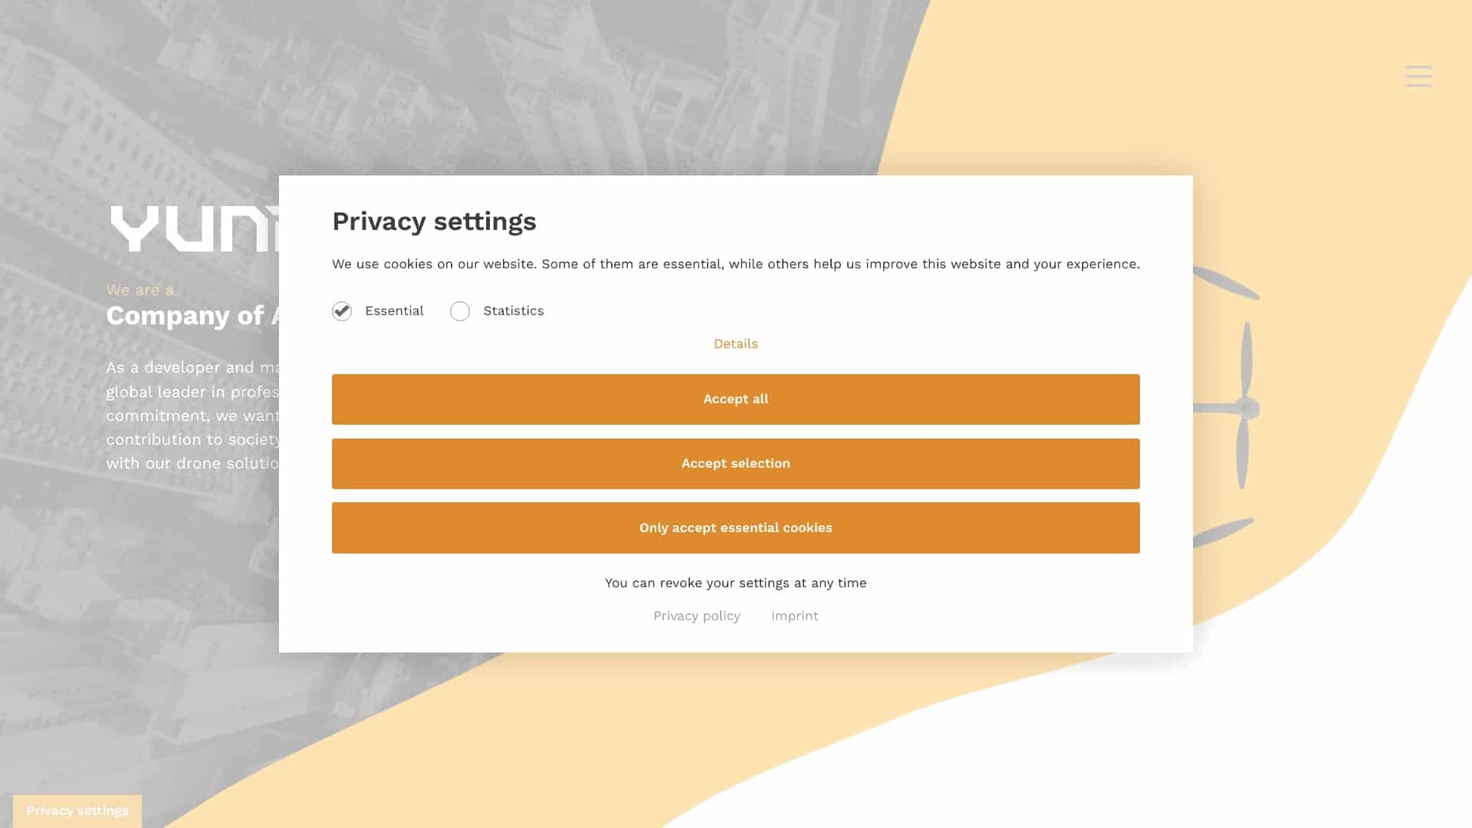Click the Privacy settings button at bottom left

coord(77,810)
